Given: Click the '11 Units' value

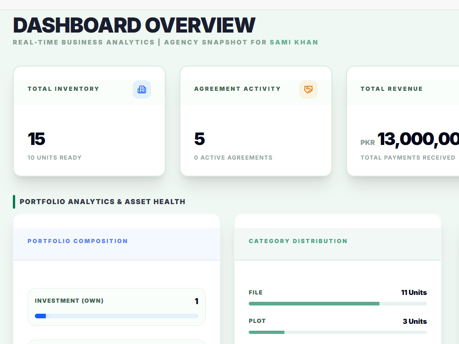Looking at the screenshot, I should (414, 292).
